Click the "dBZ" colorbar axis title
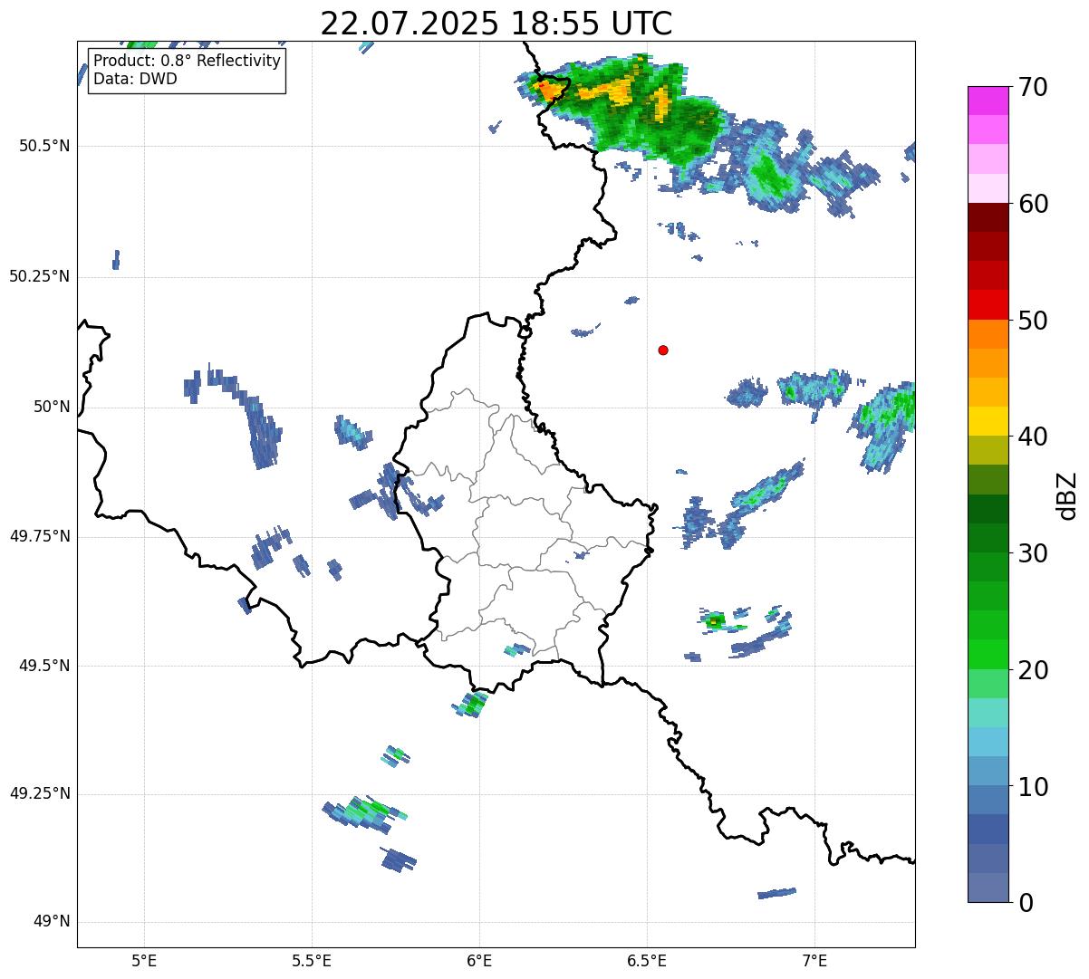 tap(1068, 495)
